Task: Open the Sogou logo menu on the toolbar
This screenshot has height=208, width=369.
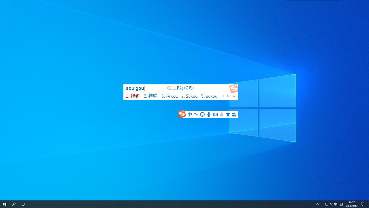Action: pyautogui.click(x=182, y=114)
